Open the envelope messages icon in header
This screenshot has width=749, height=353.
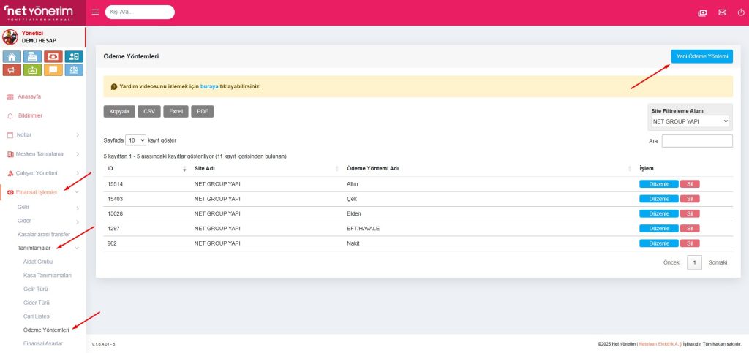click(722, 12)
